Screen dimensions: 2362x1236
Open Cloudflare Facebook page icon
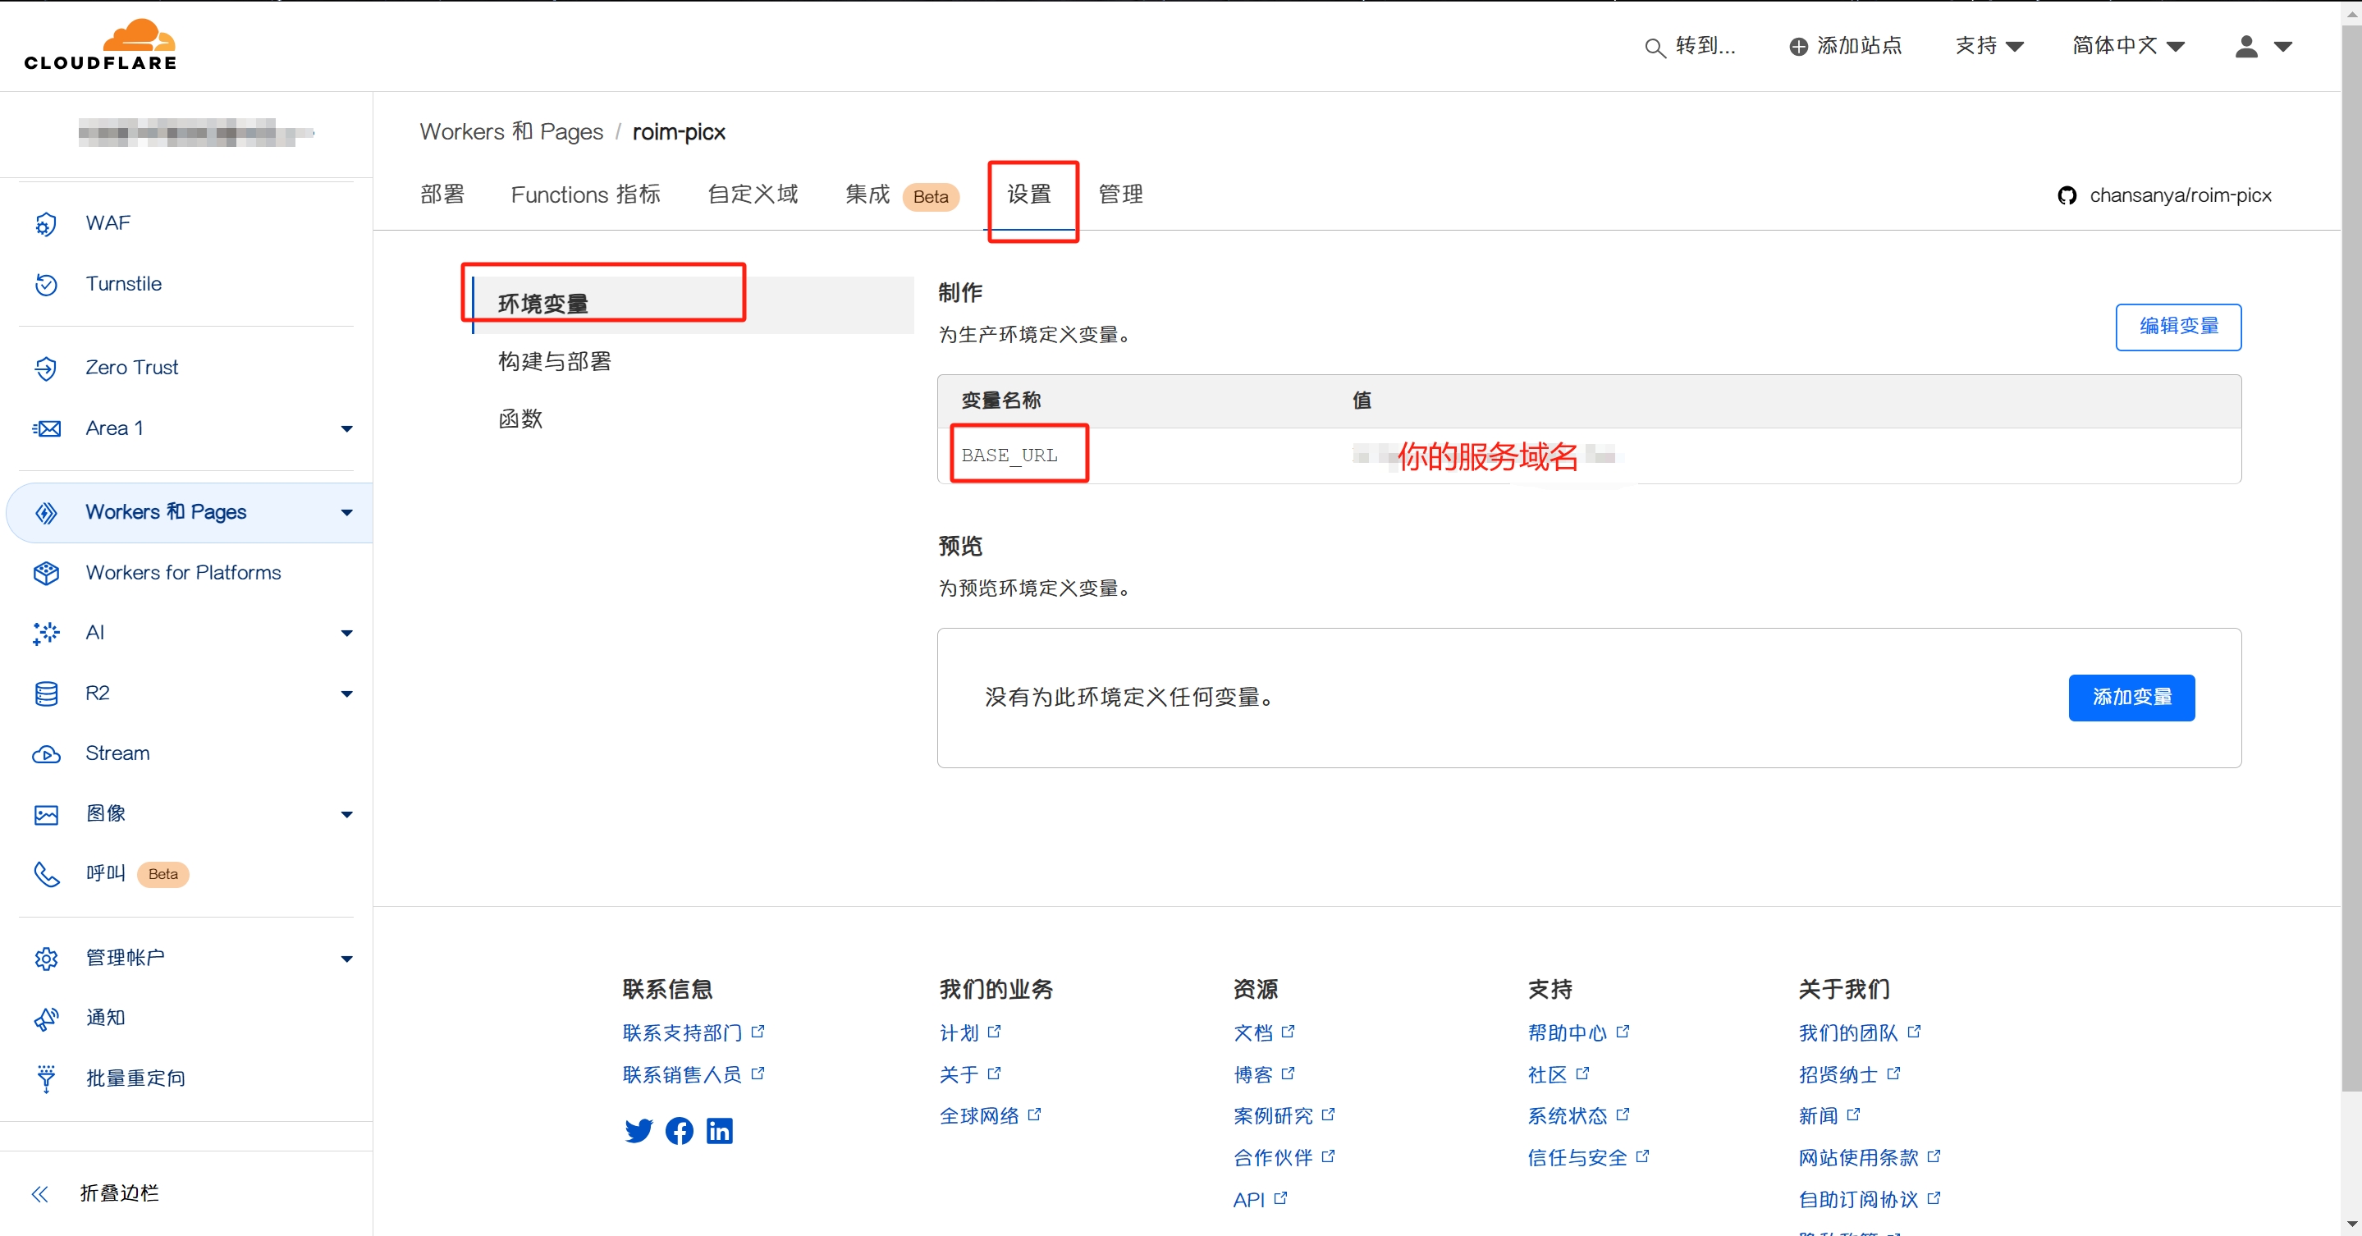[679, 1129]
